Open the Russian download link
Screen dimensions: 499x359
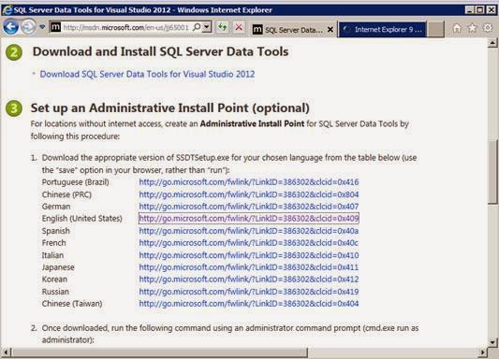click(x=249, y=292)
